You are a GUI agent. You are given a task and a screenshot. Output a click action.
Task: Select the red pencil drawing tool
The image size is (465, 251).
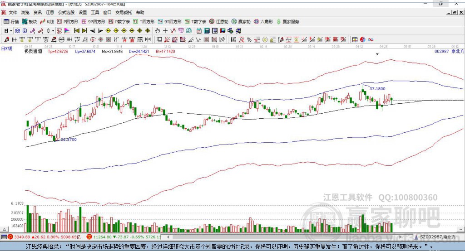click(6, 40)
